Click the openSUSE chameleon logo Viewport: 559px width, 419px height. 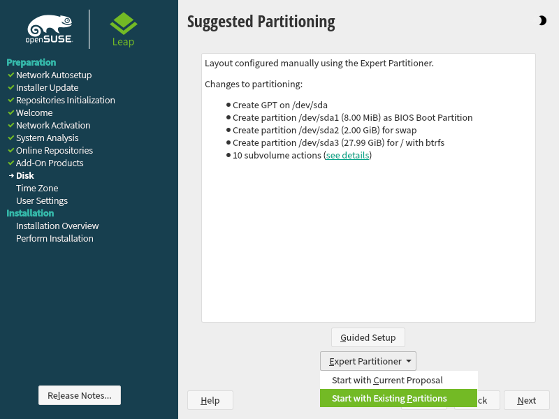(x=49, y=29)
